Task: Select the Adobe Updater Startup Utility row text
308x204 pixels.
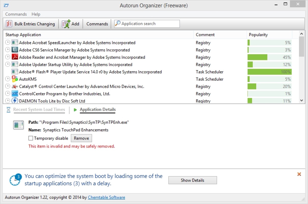Action: 76,65
